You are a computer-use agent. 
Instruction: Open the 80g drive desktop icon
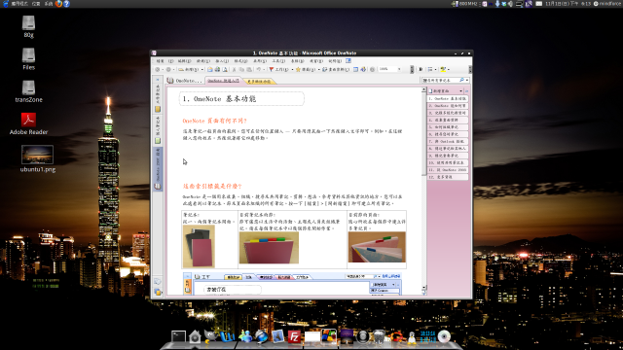coord(28,26)
